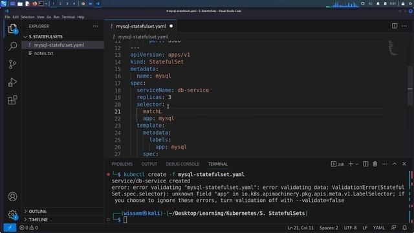Open Explorer views and more actions ellipsis

coord(95,26)
